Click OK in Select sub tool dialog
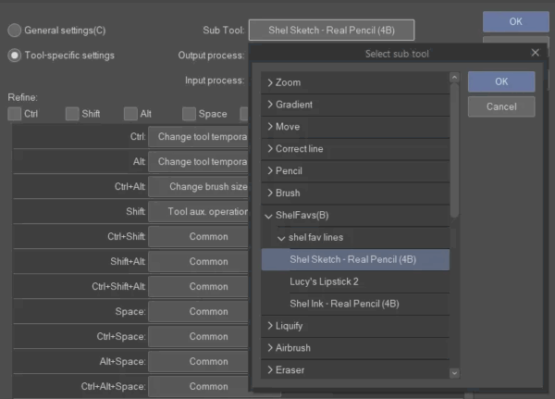 click(500, 81)
